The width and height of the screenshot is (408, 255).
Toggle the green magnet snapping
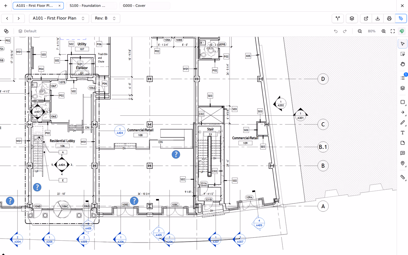click(401, 31)
